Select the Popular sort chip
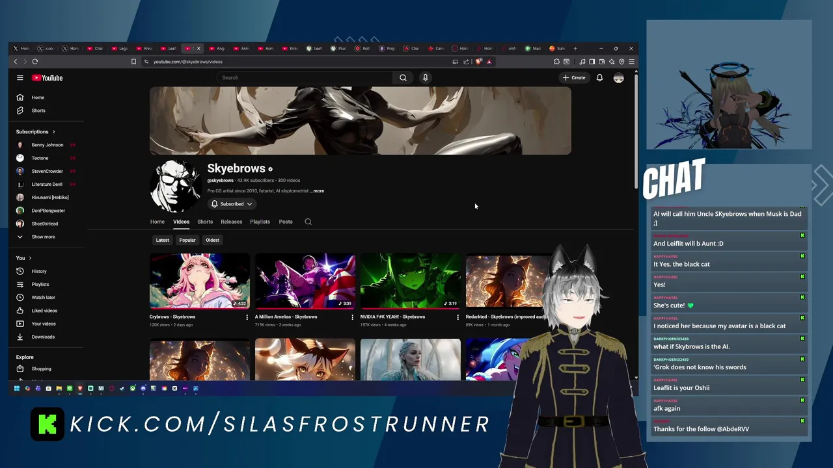The height and width of the screenshot is (468, 833). click(x=187, y=240)
